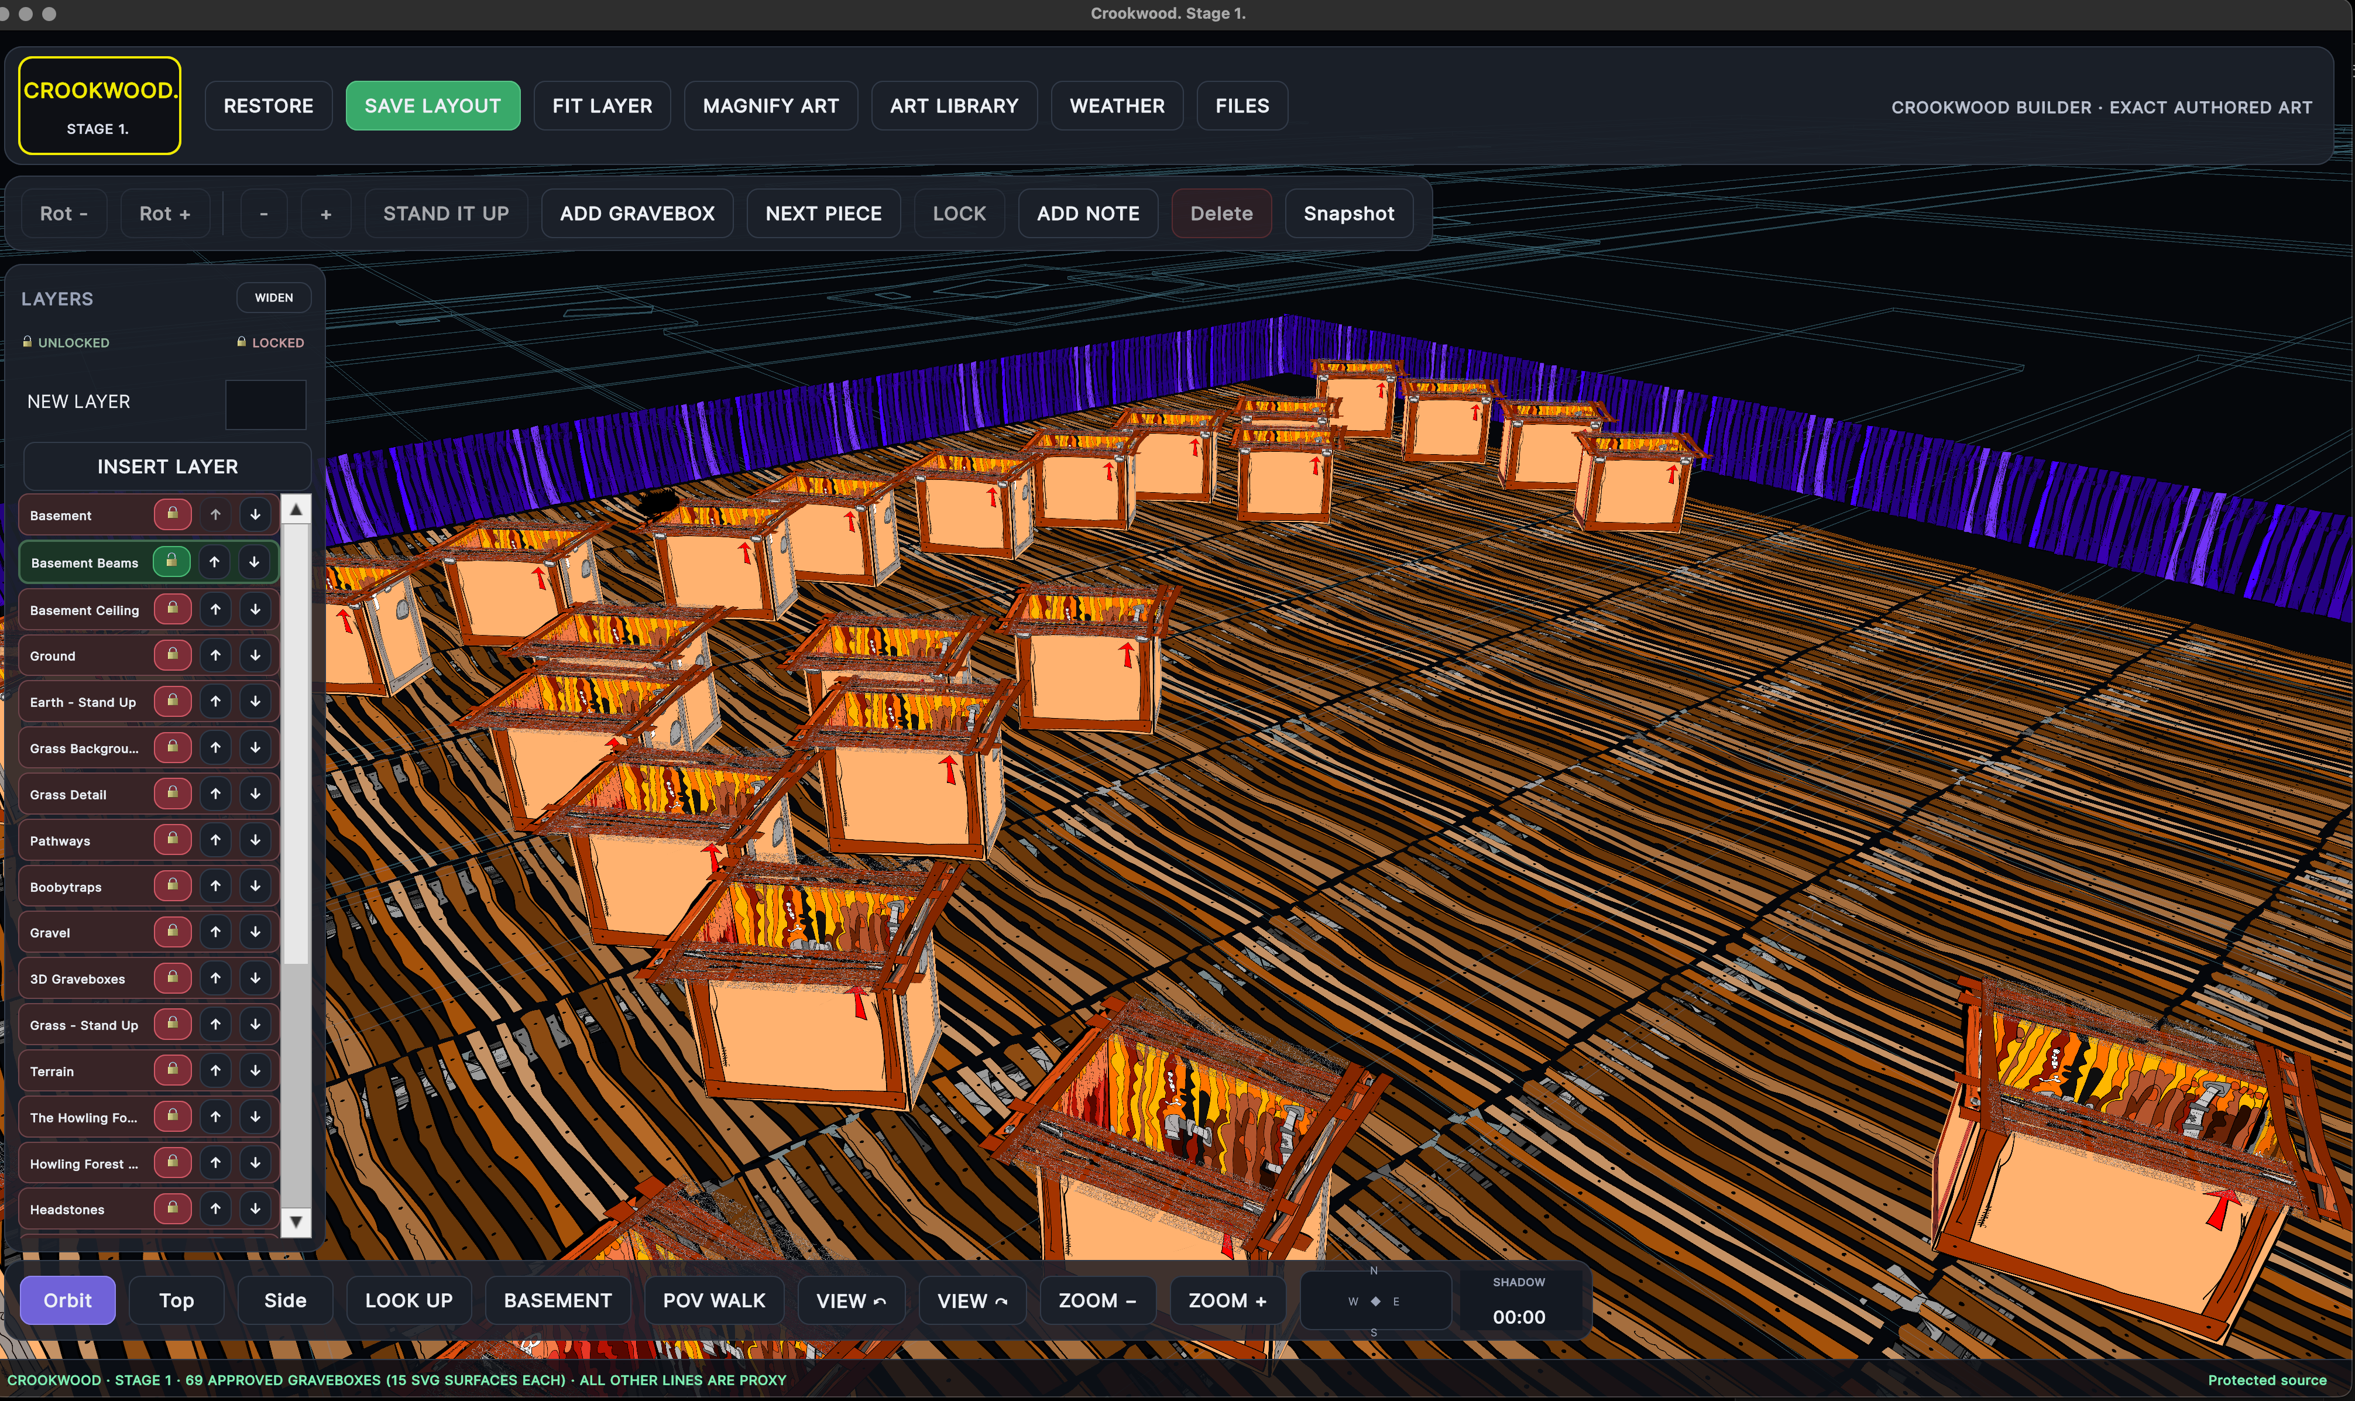Click the new layer color swatch
2355x1401 pixels.
coord(265,404)
